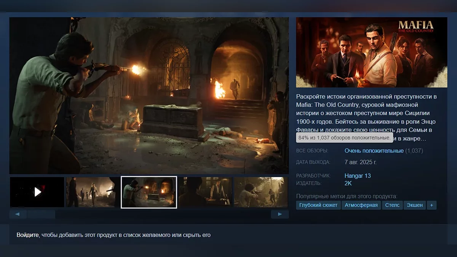Select the Стелс tag

tap(392, 205)
